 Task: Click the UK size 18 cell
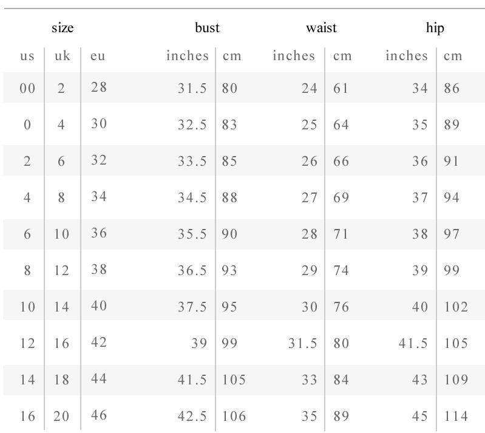pos(62,380)
